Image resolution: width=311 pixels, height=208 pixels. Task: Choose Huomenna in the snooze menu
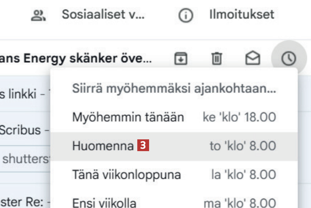[x=103, y=146]
